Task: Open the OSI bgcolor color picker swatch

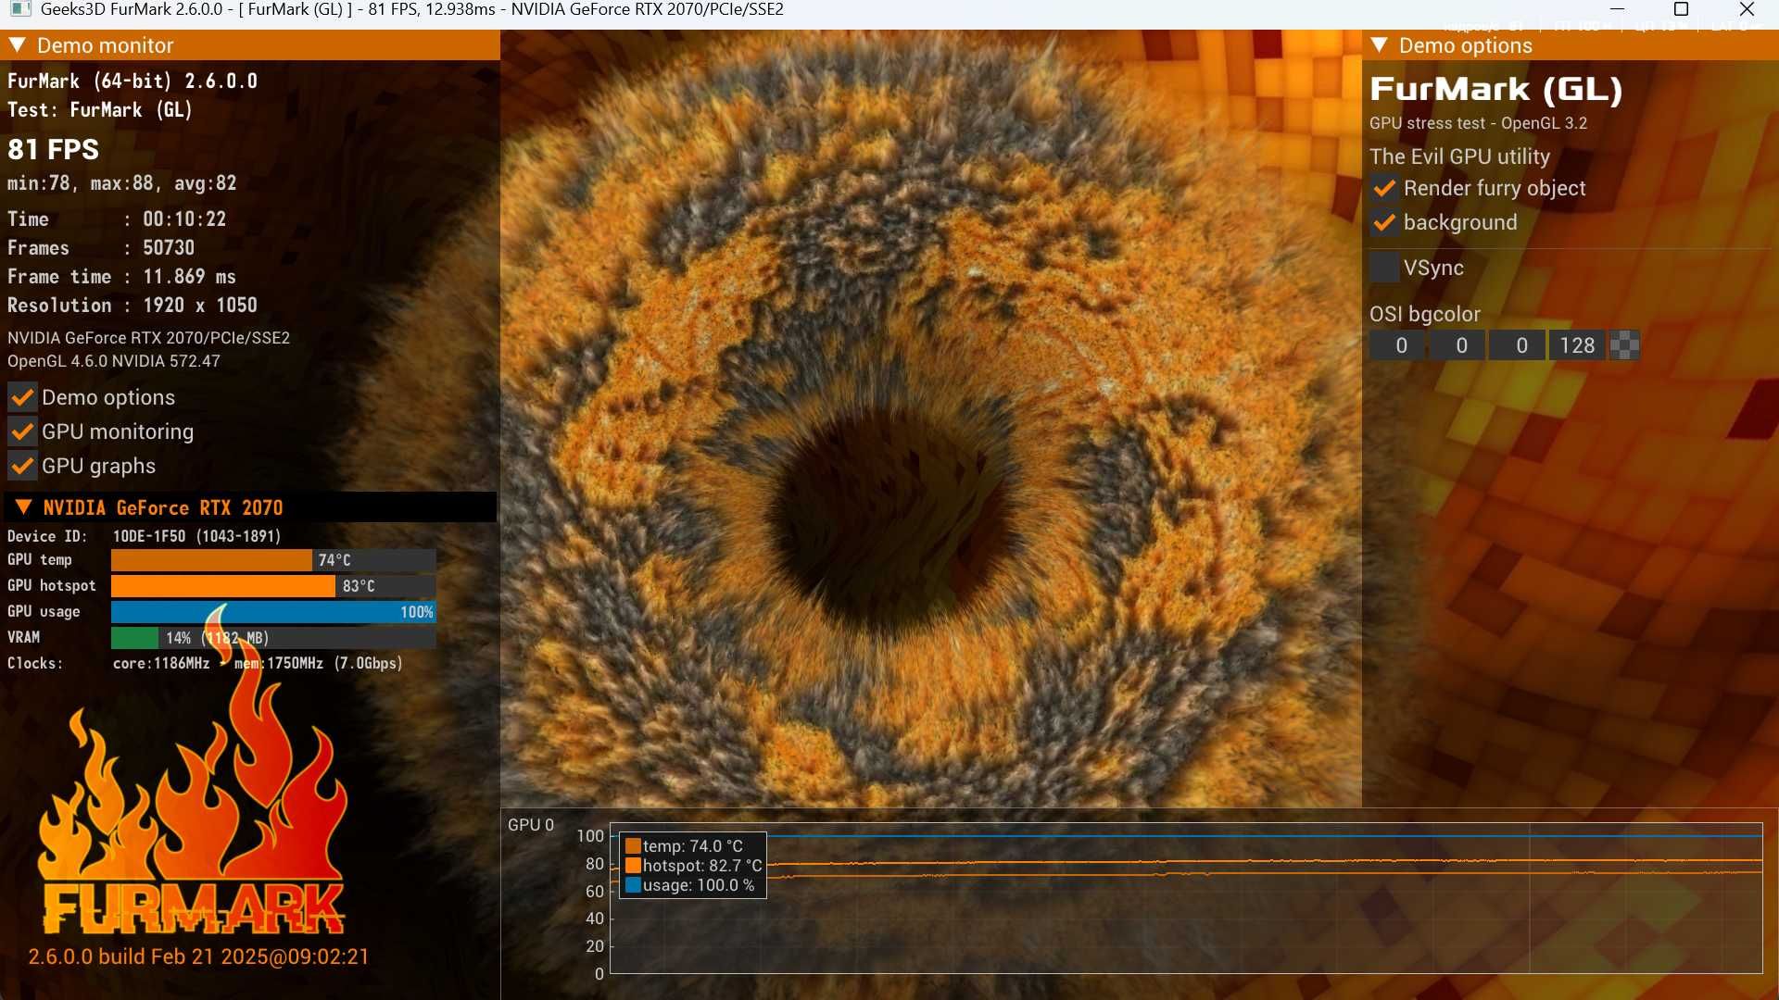Action: click(x=1624, y=345)
